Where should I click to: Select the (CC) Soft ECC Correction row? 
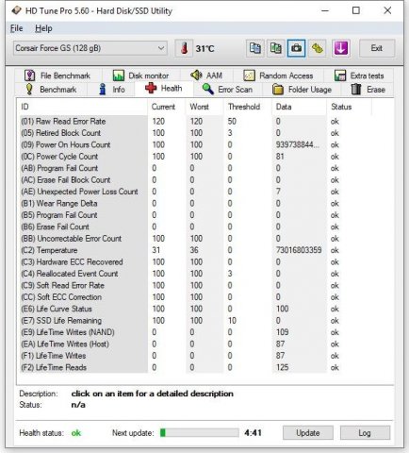[195, 297]
